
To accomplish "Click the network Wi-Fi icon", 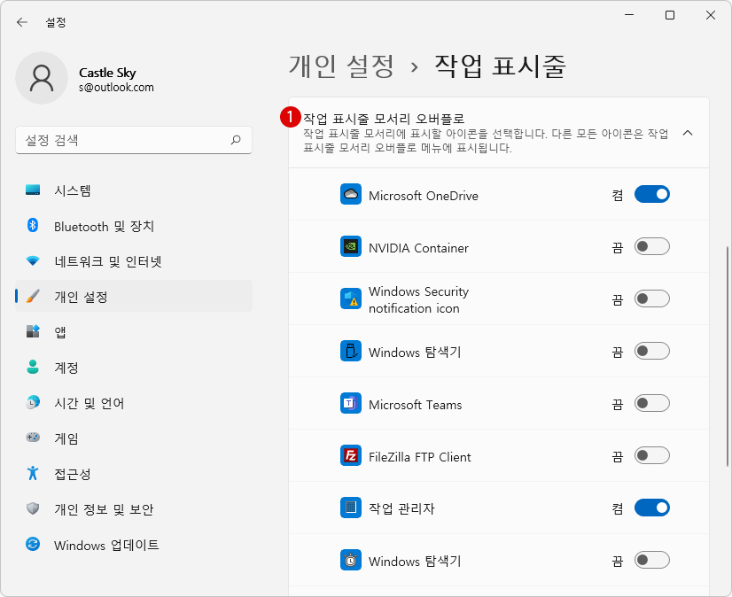I will click(x=33, y=261).
